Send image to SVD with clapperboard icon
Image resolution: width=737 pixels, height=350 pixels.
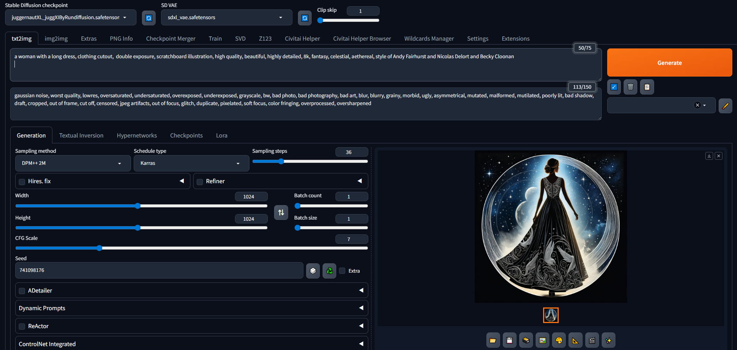[x=592, y=340]
